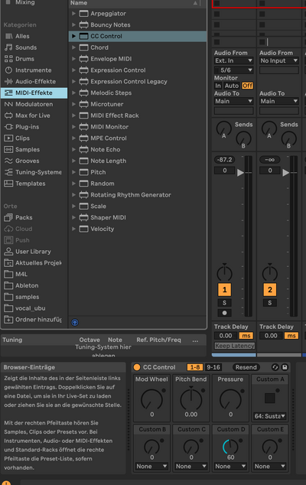Deactivate track 1 with its activator button
This screenshot has width=306, height=485.
[225, 290]
